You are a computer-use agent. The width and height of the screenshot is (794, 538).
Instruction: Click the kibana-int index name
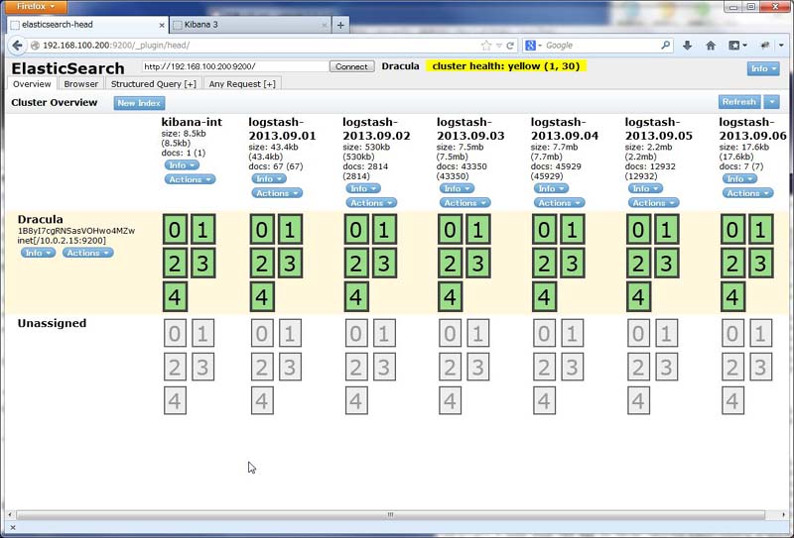[x=192, y=123]
